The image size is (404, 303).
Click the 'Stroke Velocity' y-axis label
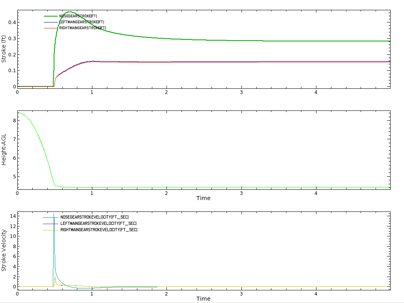4,251
